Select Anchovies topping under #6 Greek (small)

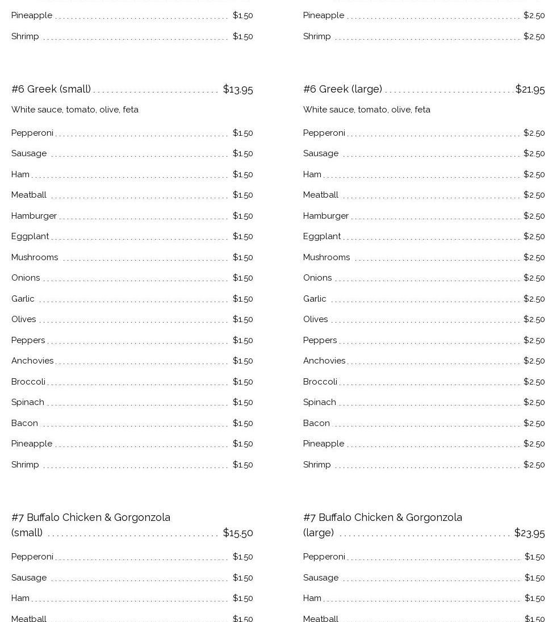click(x=32, y=361)
